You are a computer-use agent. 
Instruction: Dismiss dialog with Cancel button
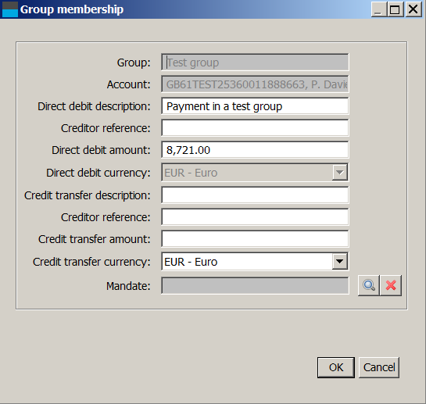[x=379, y=367]
